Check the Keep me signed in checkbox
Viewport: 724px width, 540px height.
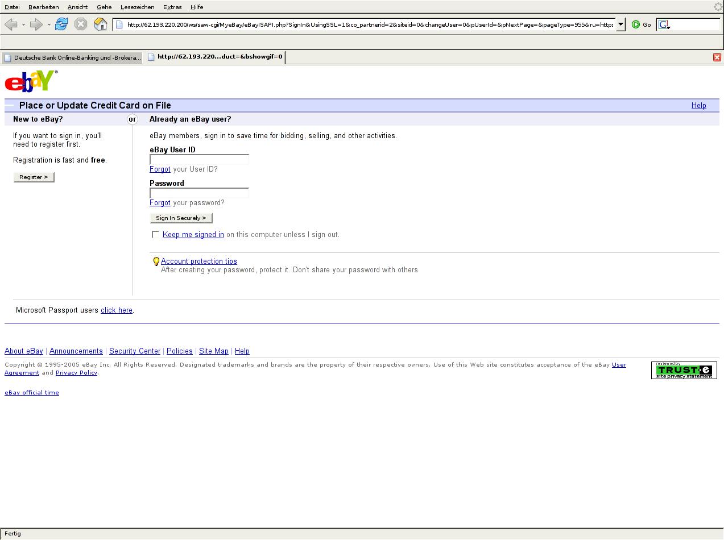point(155,234)
